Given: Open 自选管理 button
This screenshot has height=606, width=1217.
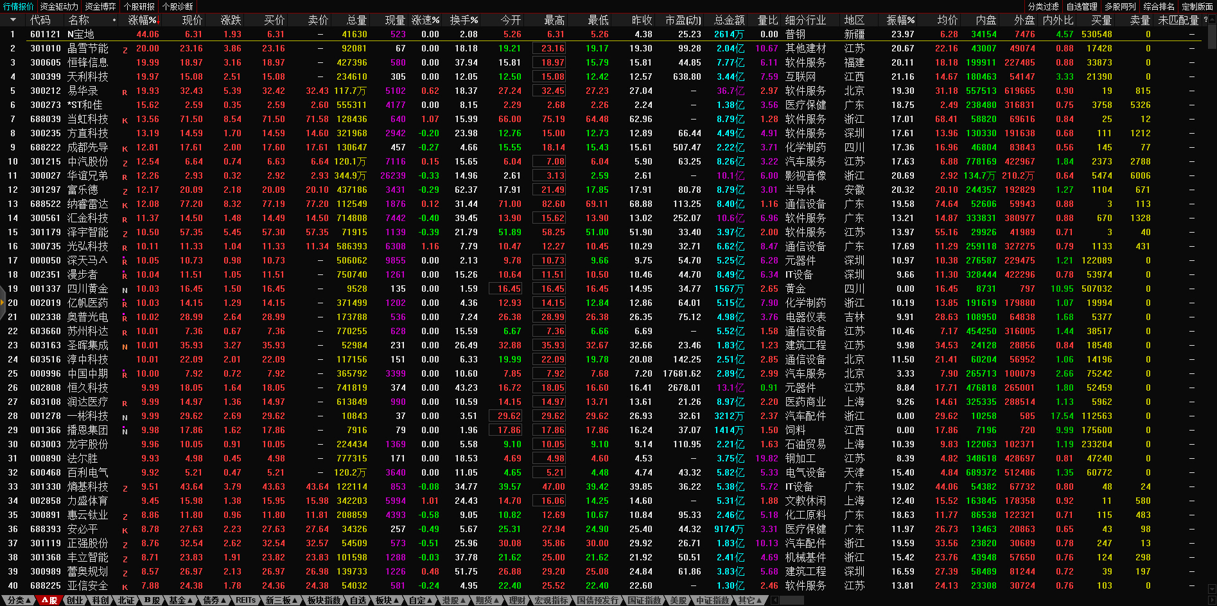Looking at the screenshot, I should [1082, 6].
